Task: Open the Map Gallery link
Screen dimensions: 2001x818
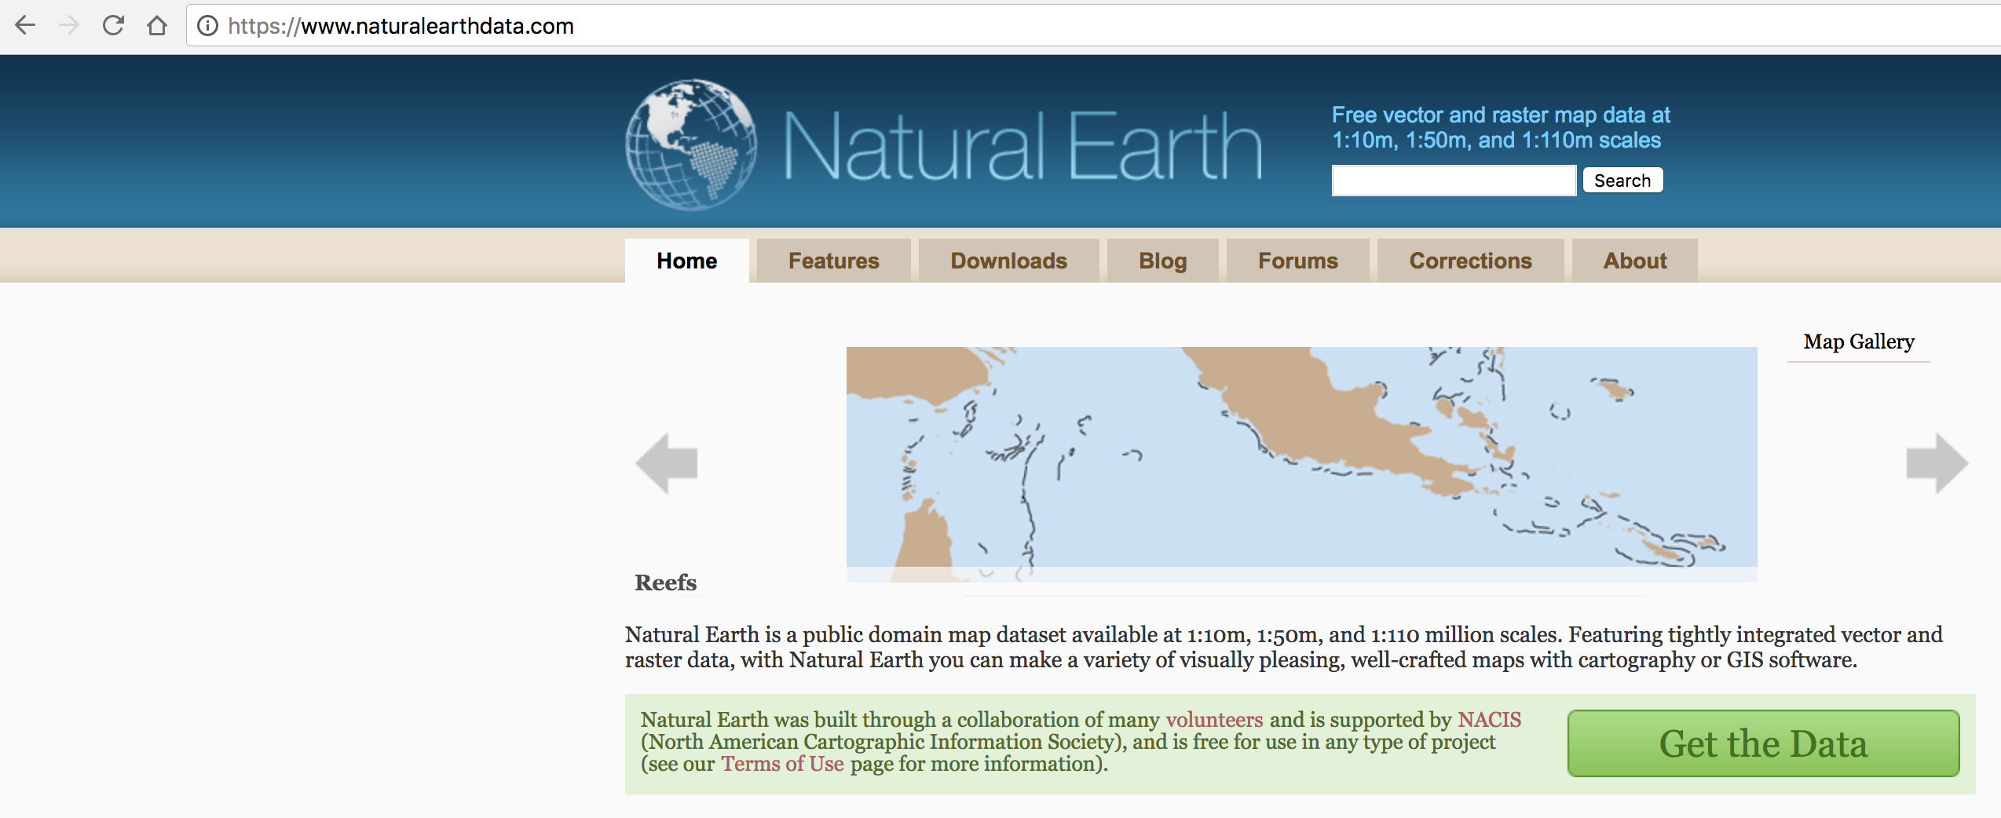Action: click(x=1858, y=341)
